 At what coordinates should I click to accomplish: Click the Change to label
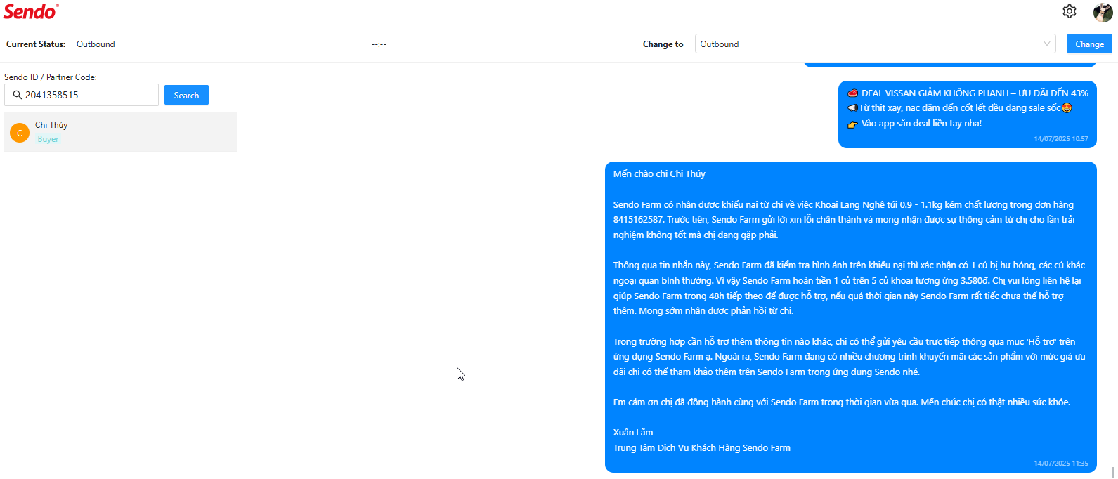pos(663,44)
